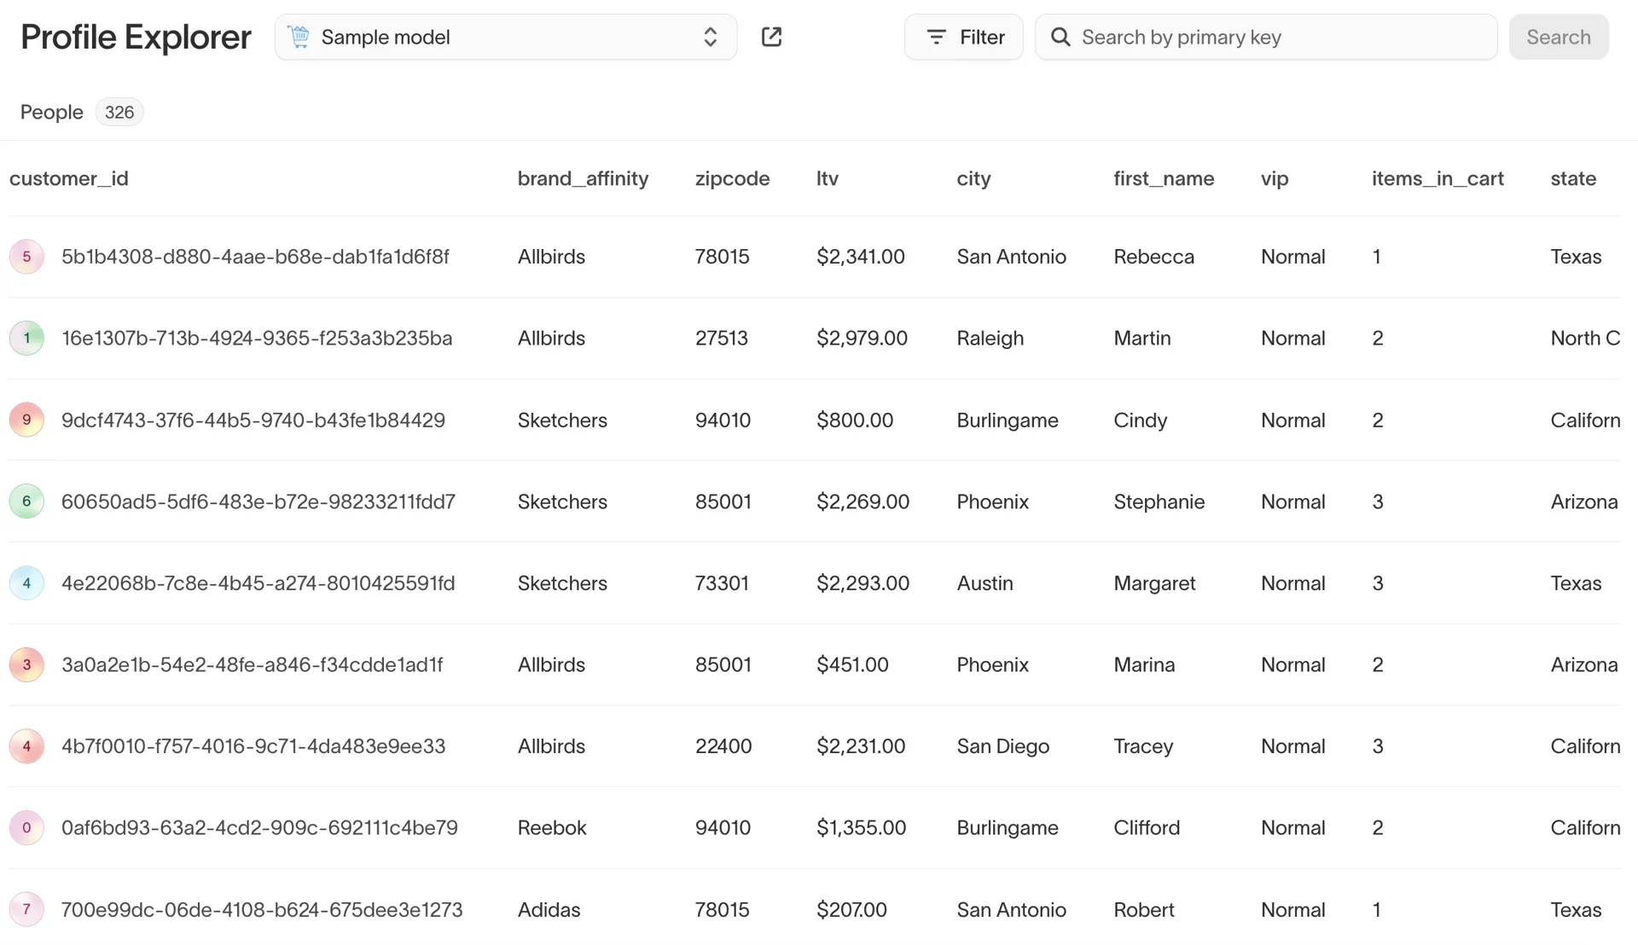The image size is (1638, 945).
Task: Click avatar badge for Robert's row
Action: [x=26, y=909]
